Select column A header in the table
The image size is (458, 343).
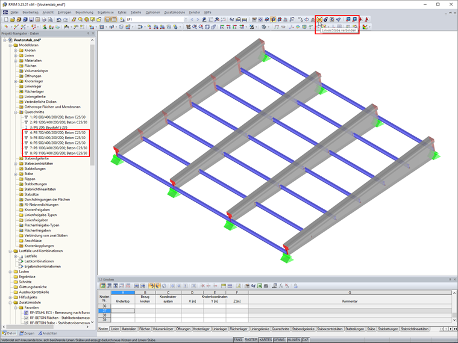(123, 292)
